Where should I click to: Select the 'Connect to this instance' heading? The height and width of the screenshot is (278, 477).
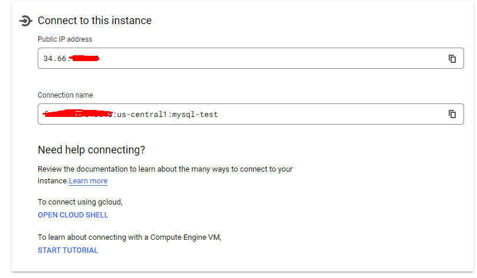tap(95, 21)
